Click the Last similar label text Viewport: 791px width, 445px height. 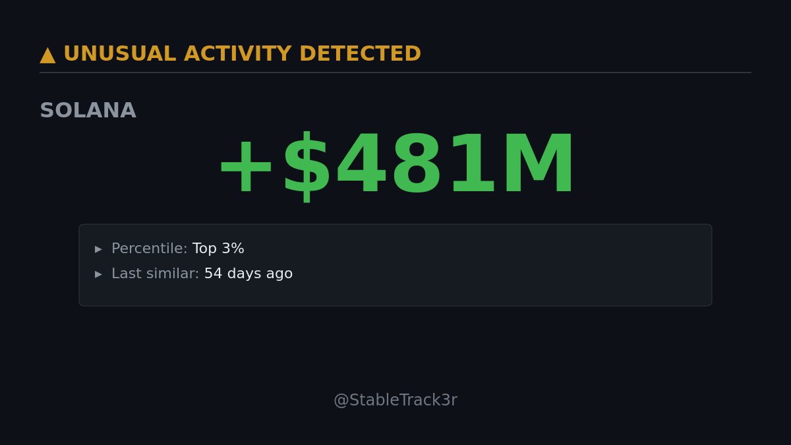[x=155, y=274]
